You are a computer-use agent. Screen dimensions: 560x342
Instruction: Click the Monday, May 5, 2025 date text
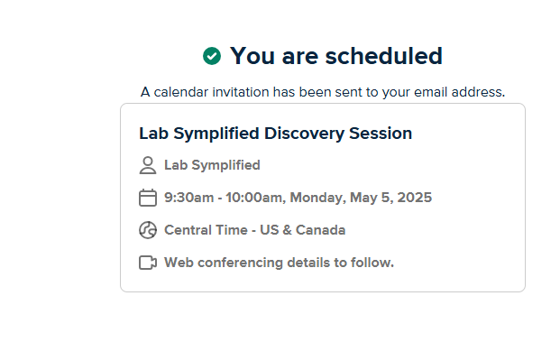pos(361,198)
